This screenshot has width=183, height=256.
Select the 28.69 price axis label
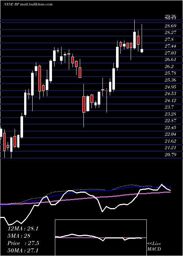[x=170, y=26]
